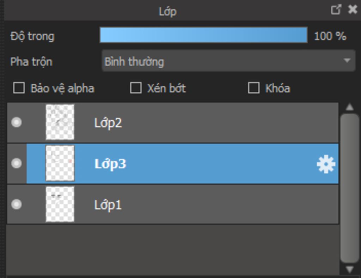Viewport: 361px width, 278px height.
Task: Tick the Khóa lock checkbox
Action: point(254,88)
